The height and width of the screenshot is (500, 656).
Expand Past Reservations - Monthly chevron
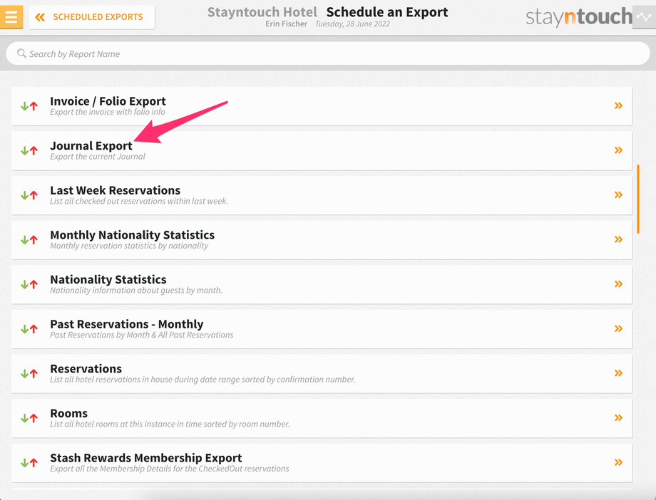point(618,328)
